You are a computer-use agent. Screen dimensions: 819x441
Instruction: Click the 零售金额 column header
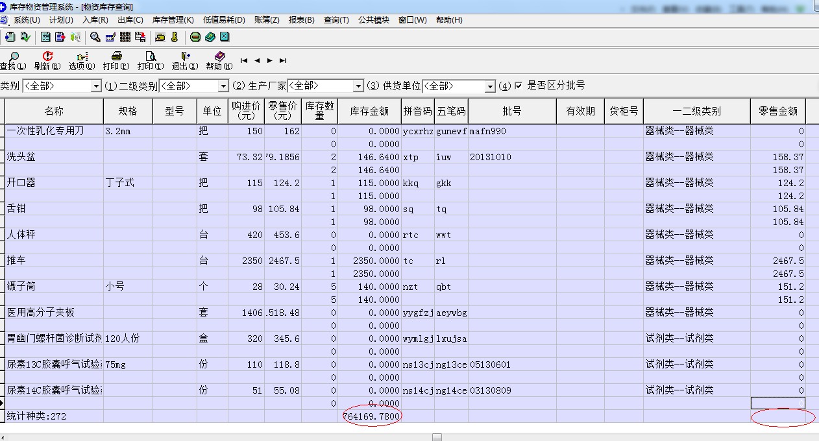point(778,111)
